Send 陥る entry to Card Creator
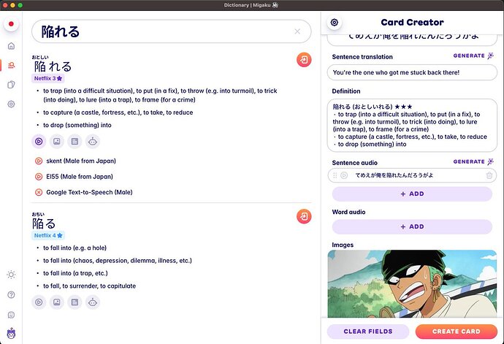The height and width of the screenshot is (344, 504). tap(304, 216)
